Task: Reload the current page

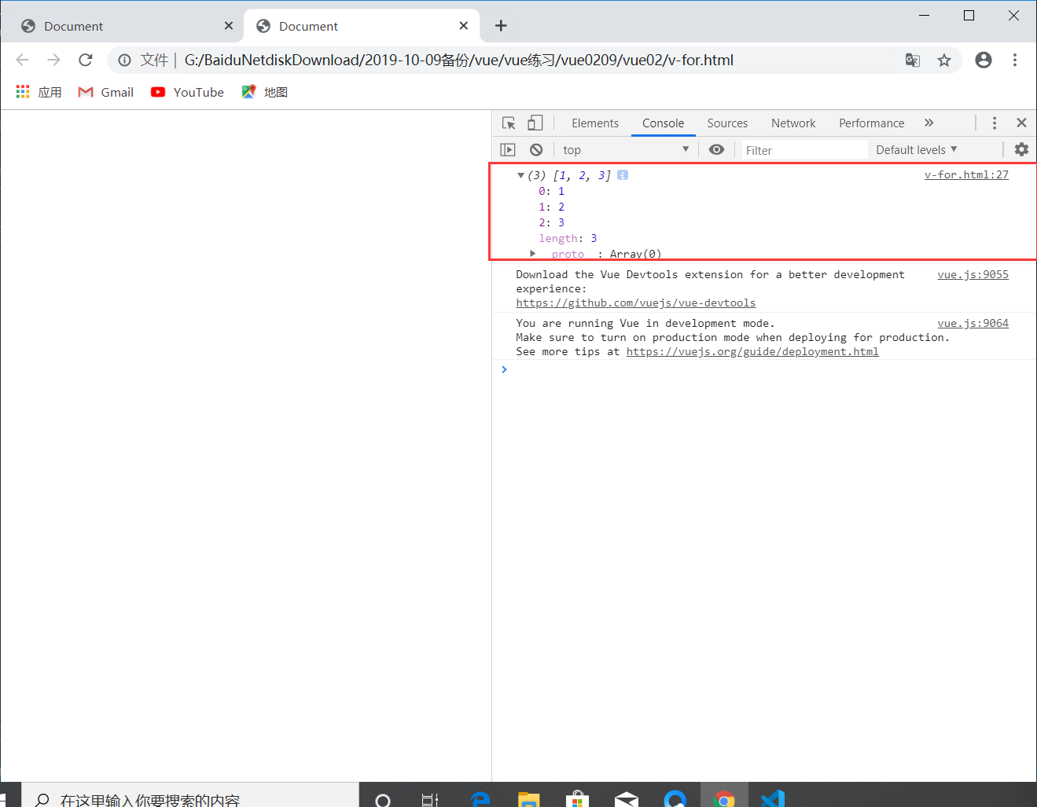Action: click(86, 60)
